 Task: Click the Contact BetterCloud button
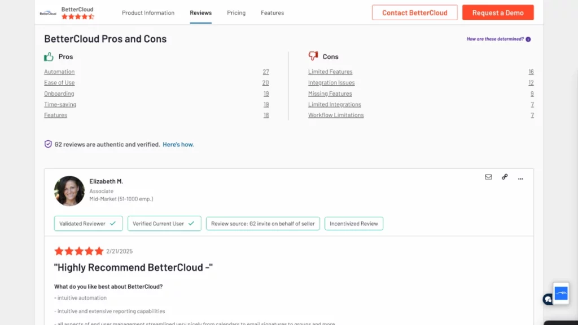415,12
